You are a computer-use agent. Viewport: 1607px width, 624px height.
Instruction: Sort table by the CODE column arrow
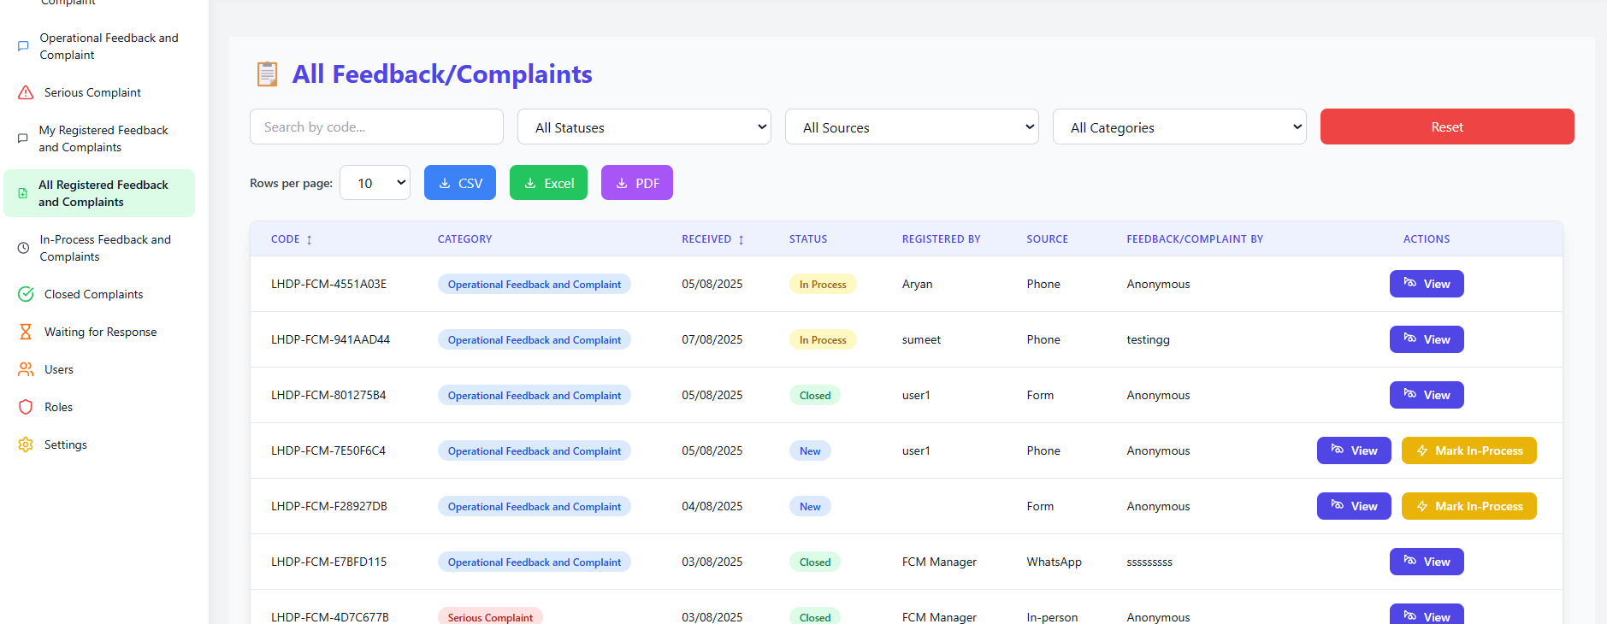click(x=309, y=239)
